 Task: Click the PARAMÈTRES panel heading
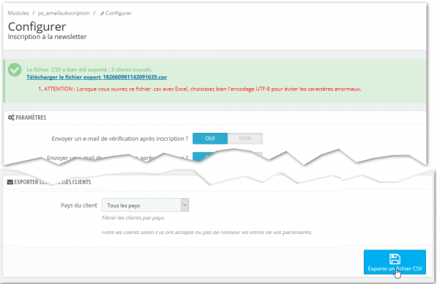(x=31, y=117)
